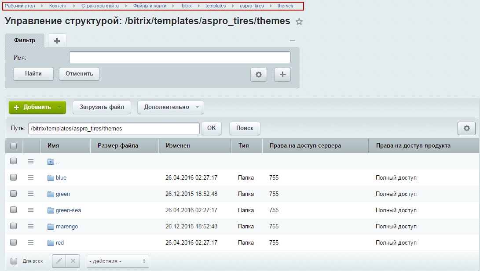Toggle the select-all checkbox in table header

[14, 146]
